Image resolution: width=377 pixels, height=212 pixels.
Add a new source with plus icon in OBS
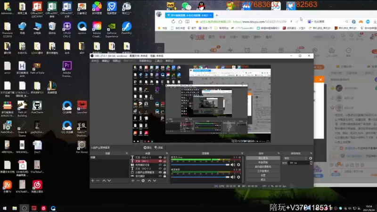pyautogui.click(x=133, y=181)
